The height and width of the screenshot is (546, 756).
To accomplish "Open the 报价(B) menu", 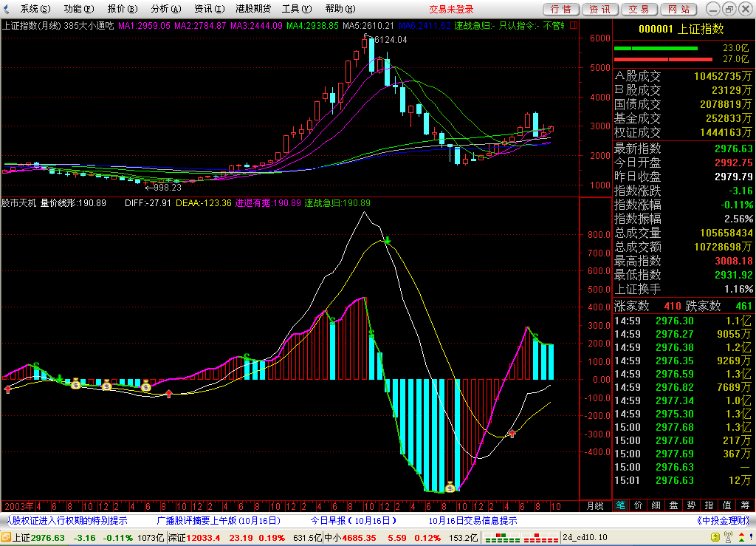I will (x=122, y=9).
